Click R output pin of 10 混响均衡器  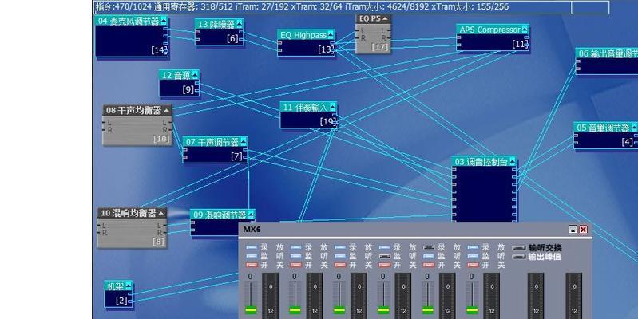click(164, 233)
